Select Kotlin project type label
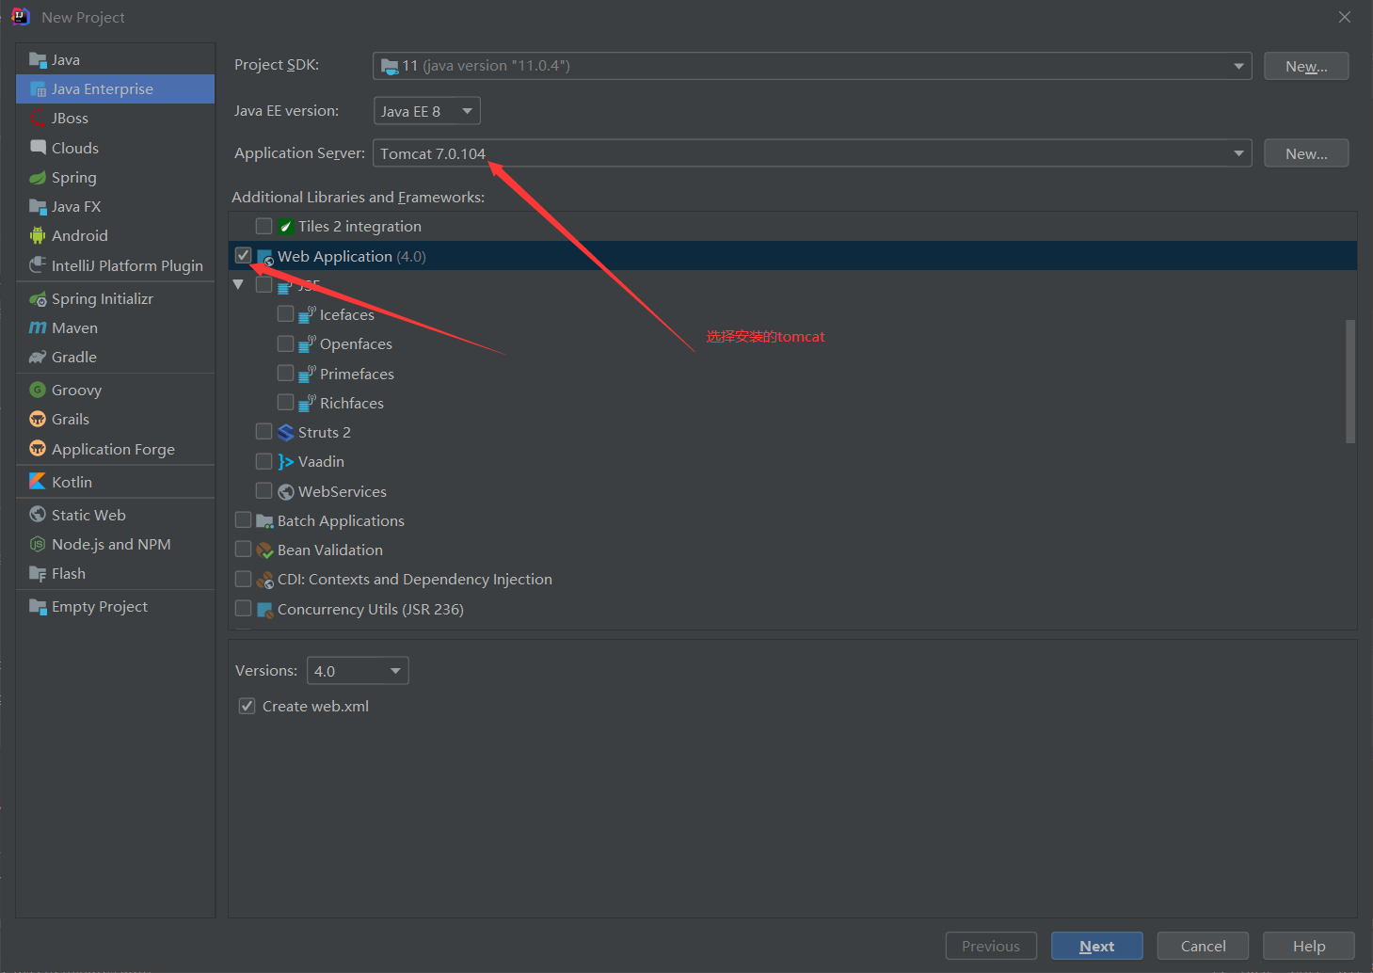Screen dimensions: 1373x973 [72, 482]
